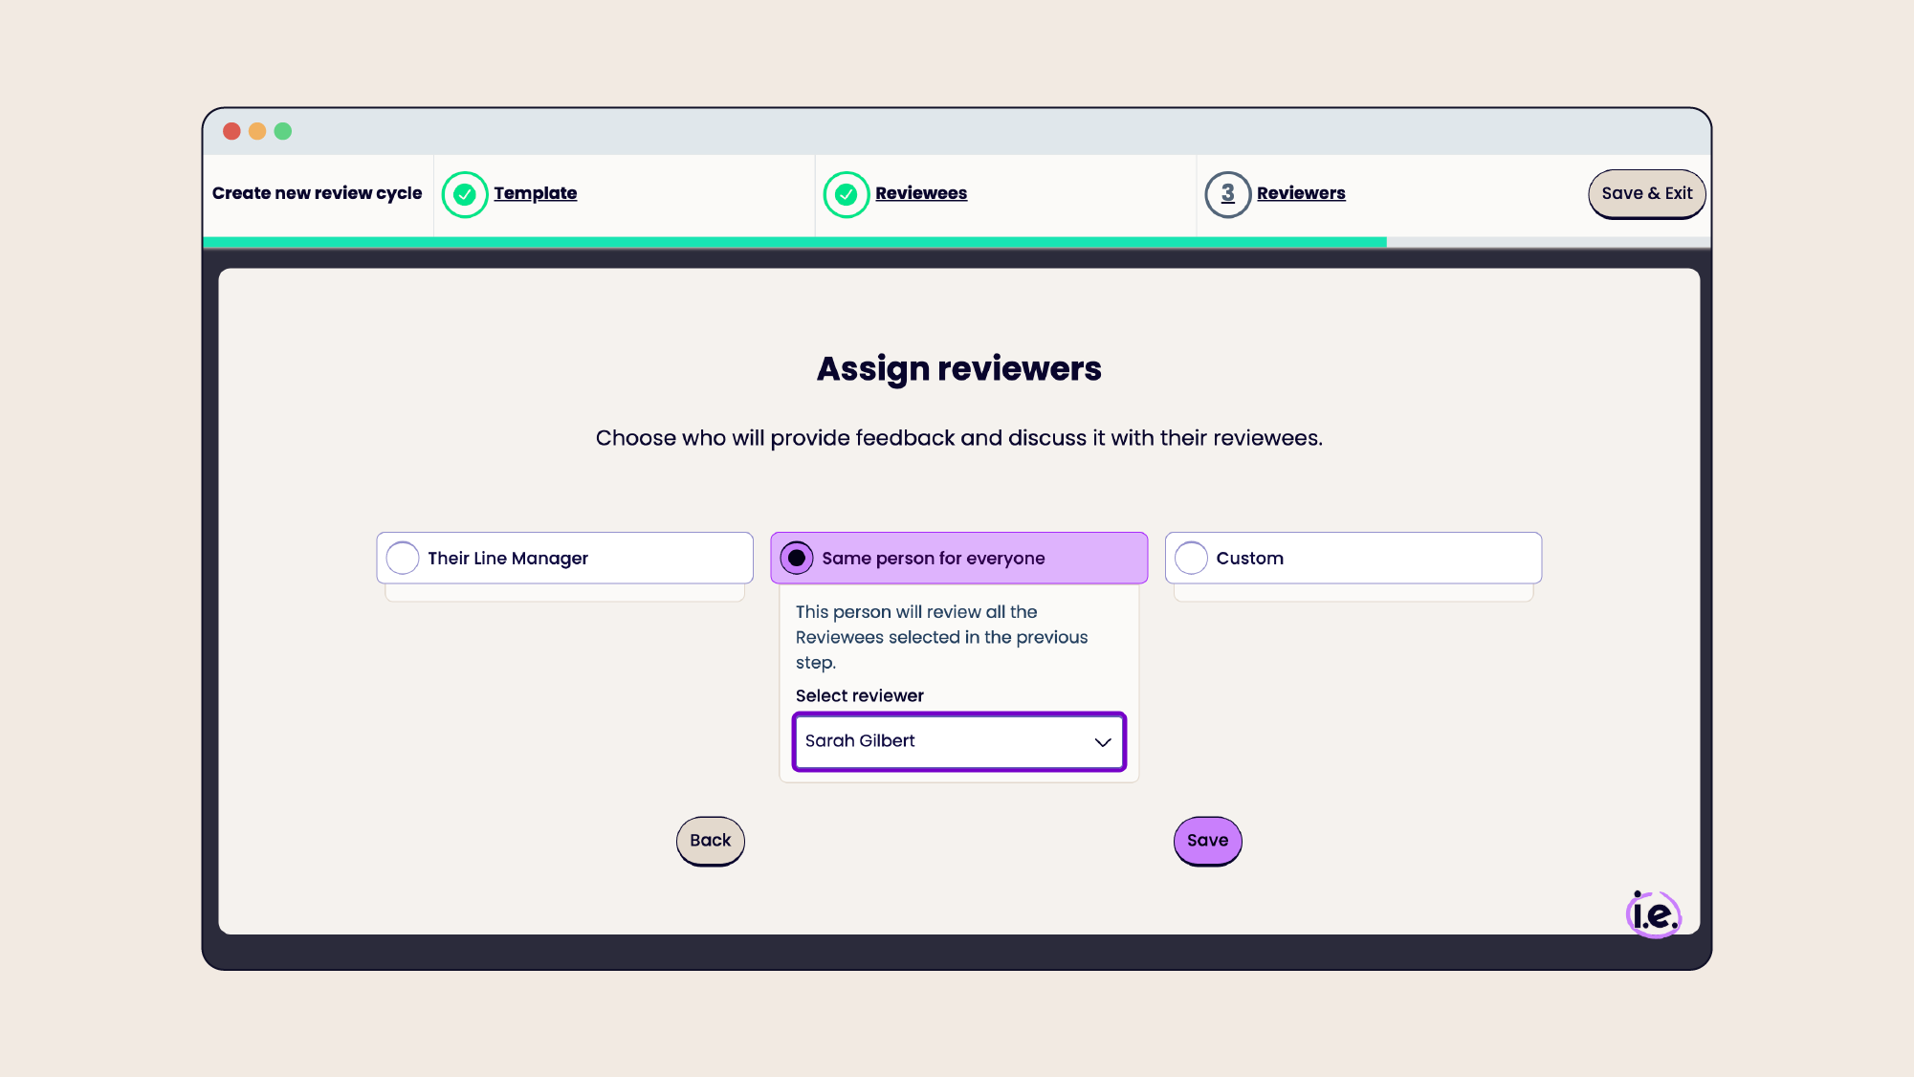Open the Template step link
This screenshot has width=1914, height=1077.
point(536,192)
